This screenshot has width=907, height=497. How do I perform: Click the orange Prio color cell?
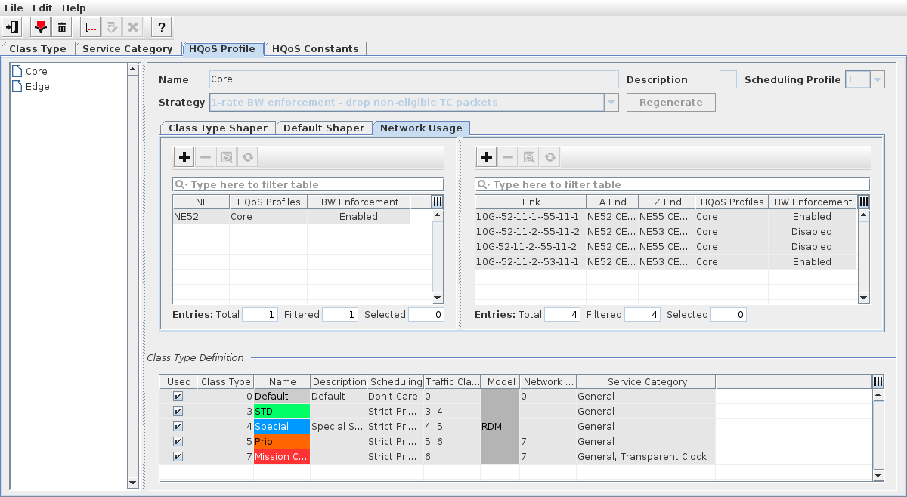[281, 442]
